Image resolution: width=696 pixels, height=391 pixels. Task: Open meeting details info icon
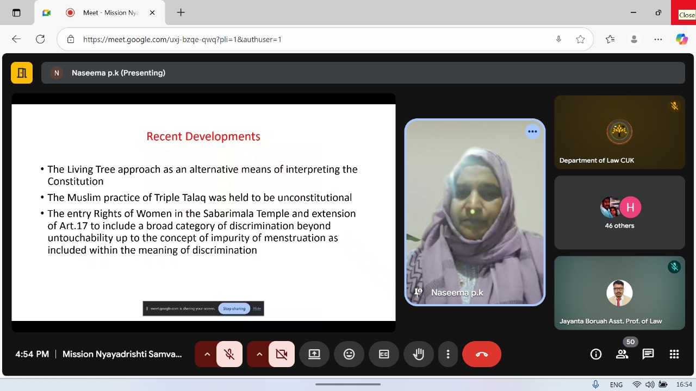tap(596, 354)
